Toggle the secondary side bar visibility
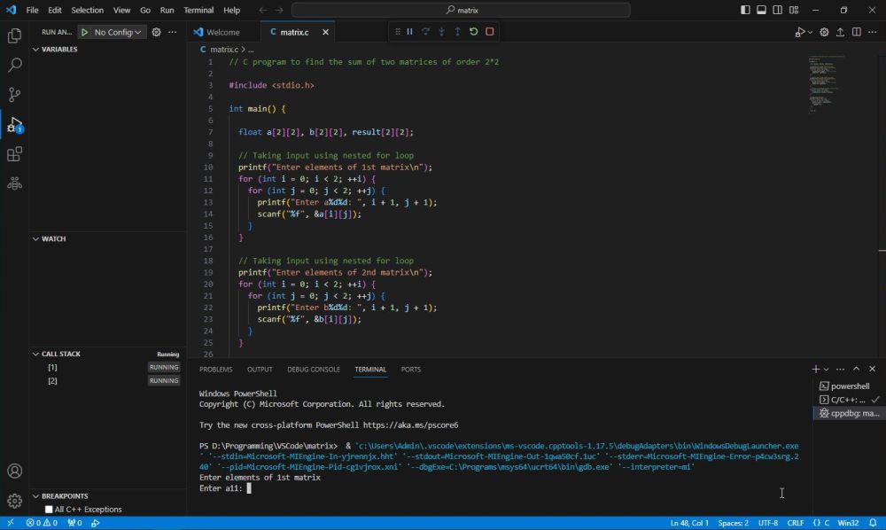 tap(778, 10)
